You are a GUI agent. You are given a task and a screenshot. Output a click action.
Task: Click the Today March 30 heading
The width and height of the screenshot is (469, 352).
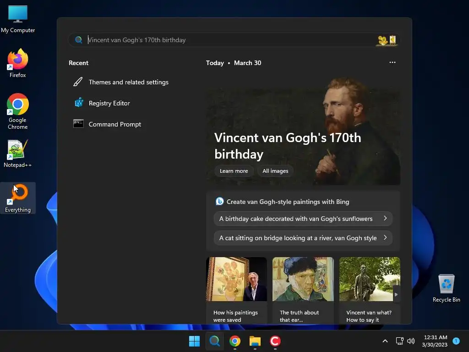coord(234,63)
